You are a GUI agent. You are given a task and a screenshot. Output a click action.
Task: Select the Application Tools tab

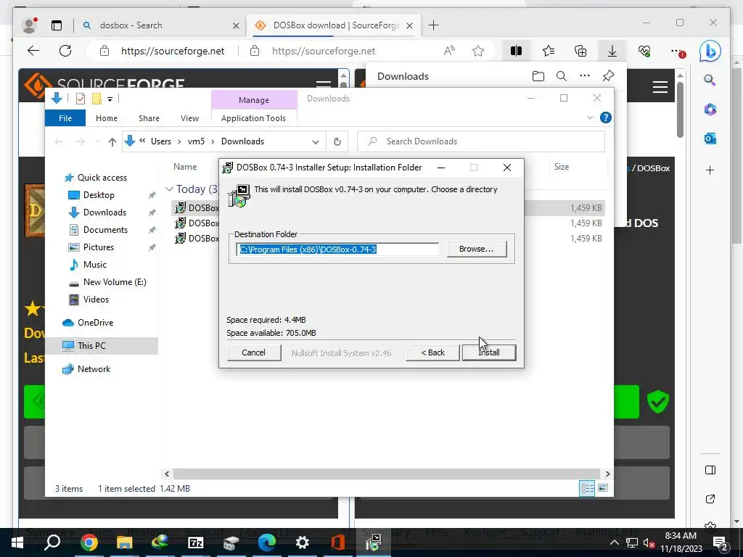(253, 118)
